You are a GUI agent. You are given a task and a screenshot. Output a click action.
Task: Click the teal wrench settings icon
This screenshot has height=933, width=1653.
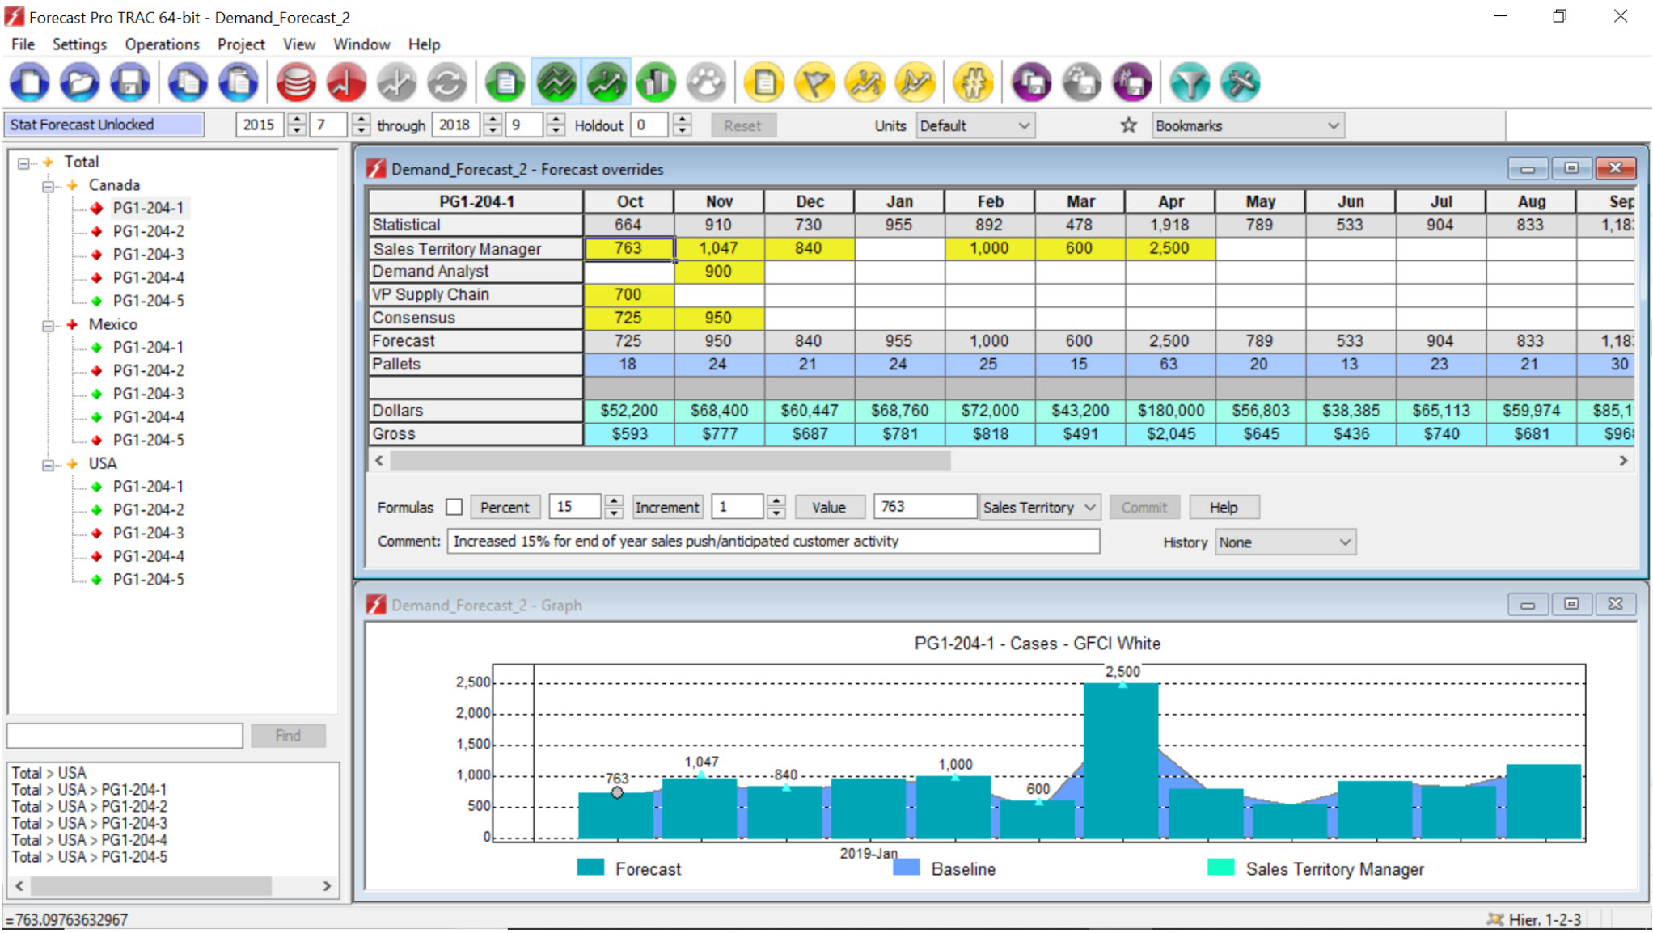point(1240,82)
